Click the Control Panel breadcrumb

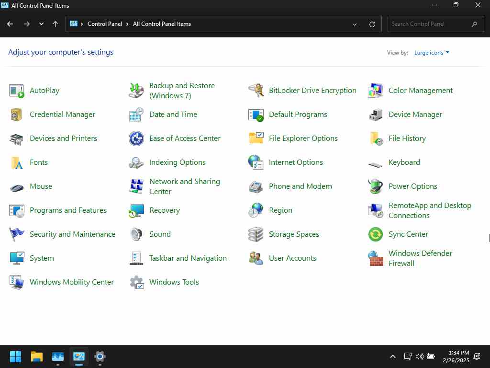(105, 24)
